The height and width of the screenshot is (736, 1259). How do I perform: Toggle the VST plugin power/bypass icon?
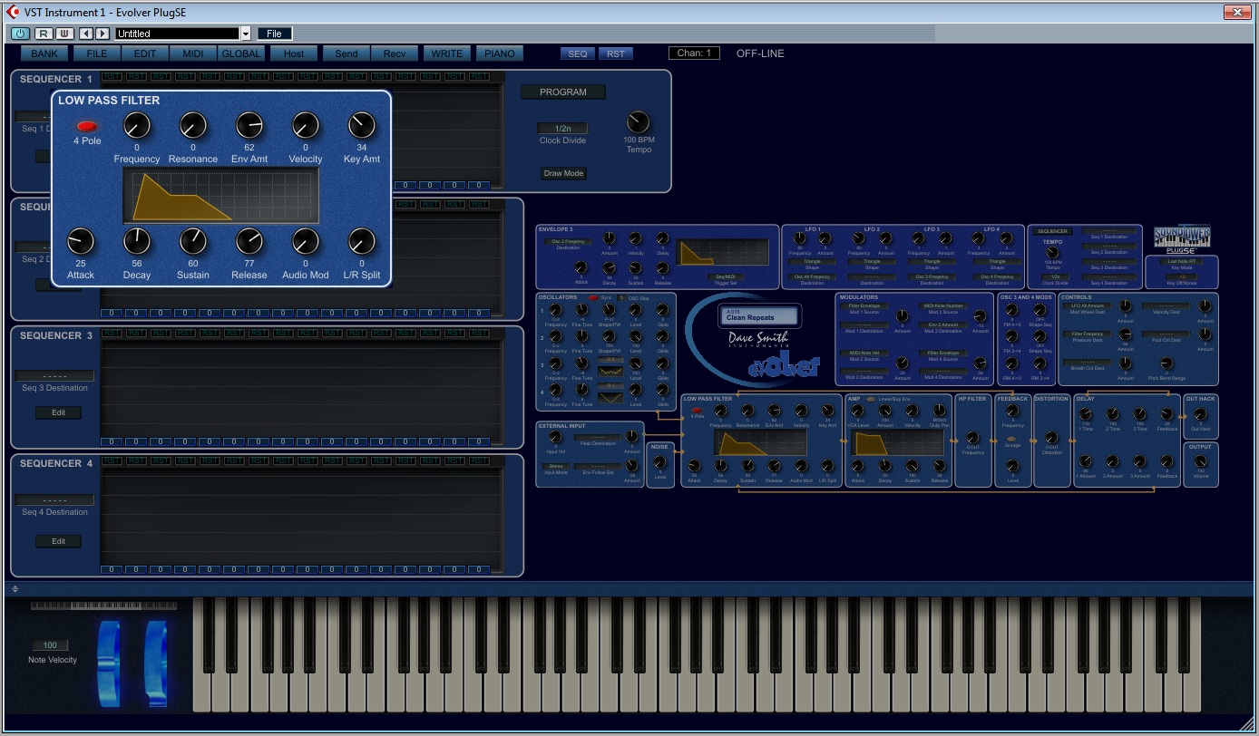[x=20, y=34]
